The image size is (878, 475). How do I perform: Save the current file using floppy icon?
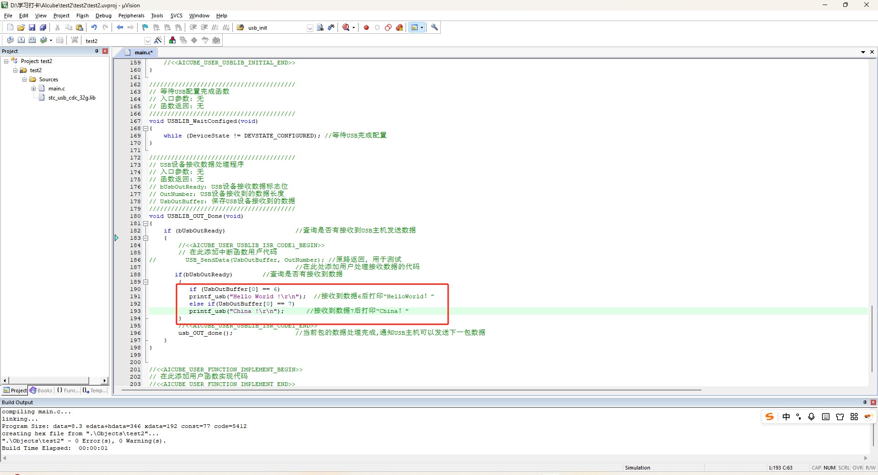32,27
